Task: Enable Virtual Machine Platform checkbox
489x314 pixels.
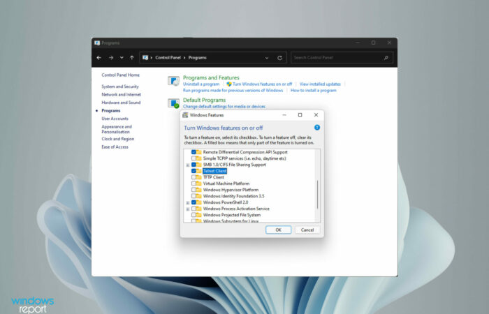Action: point(194,184)
